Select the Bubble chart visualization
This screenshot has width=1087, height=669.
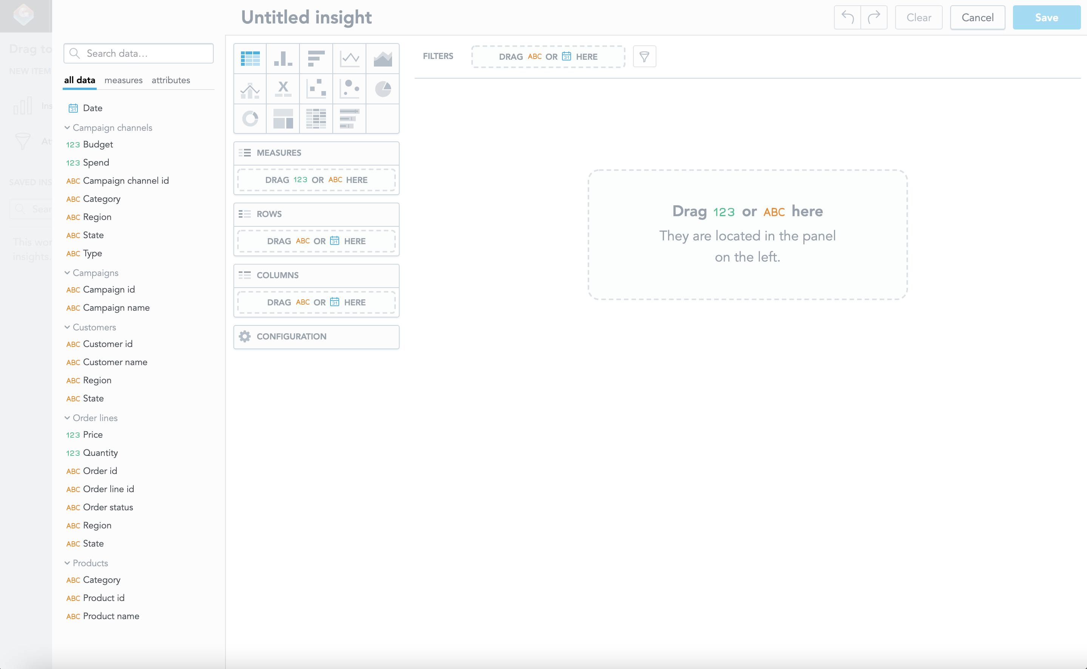click(349, 89)
